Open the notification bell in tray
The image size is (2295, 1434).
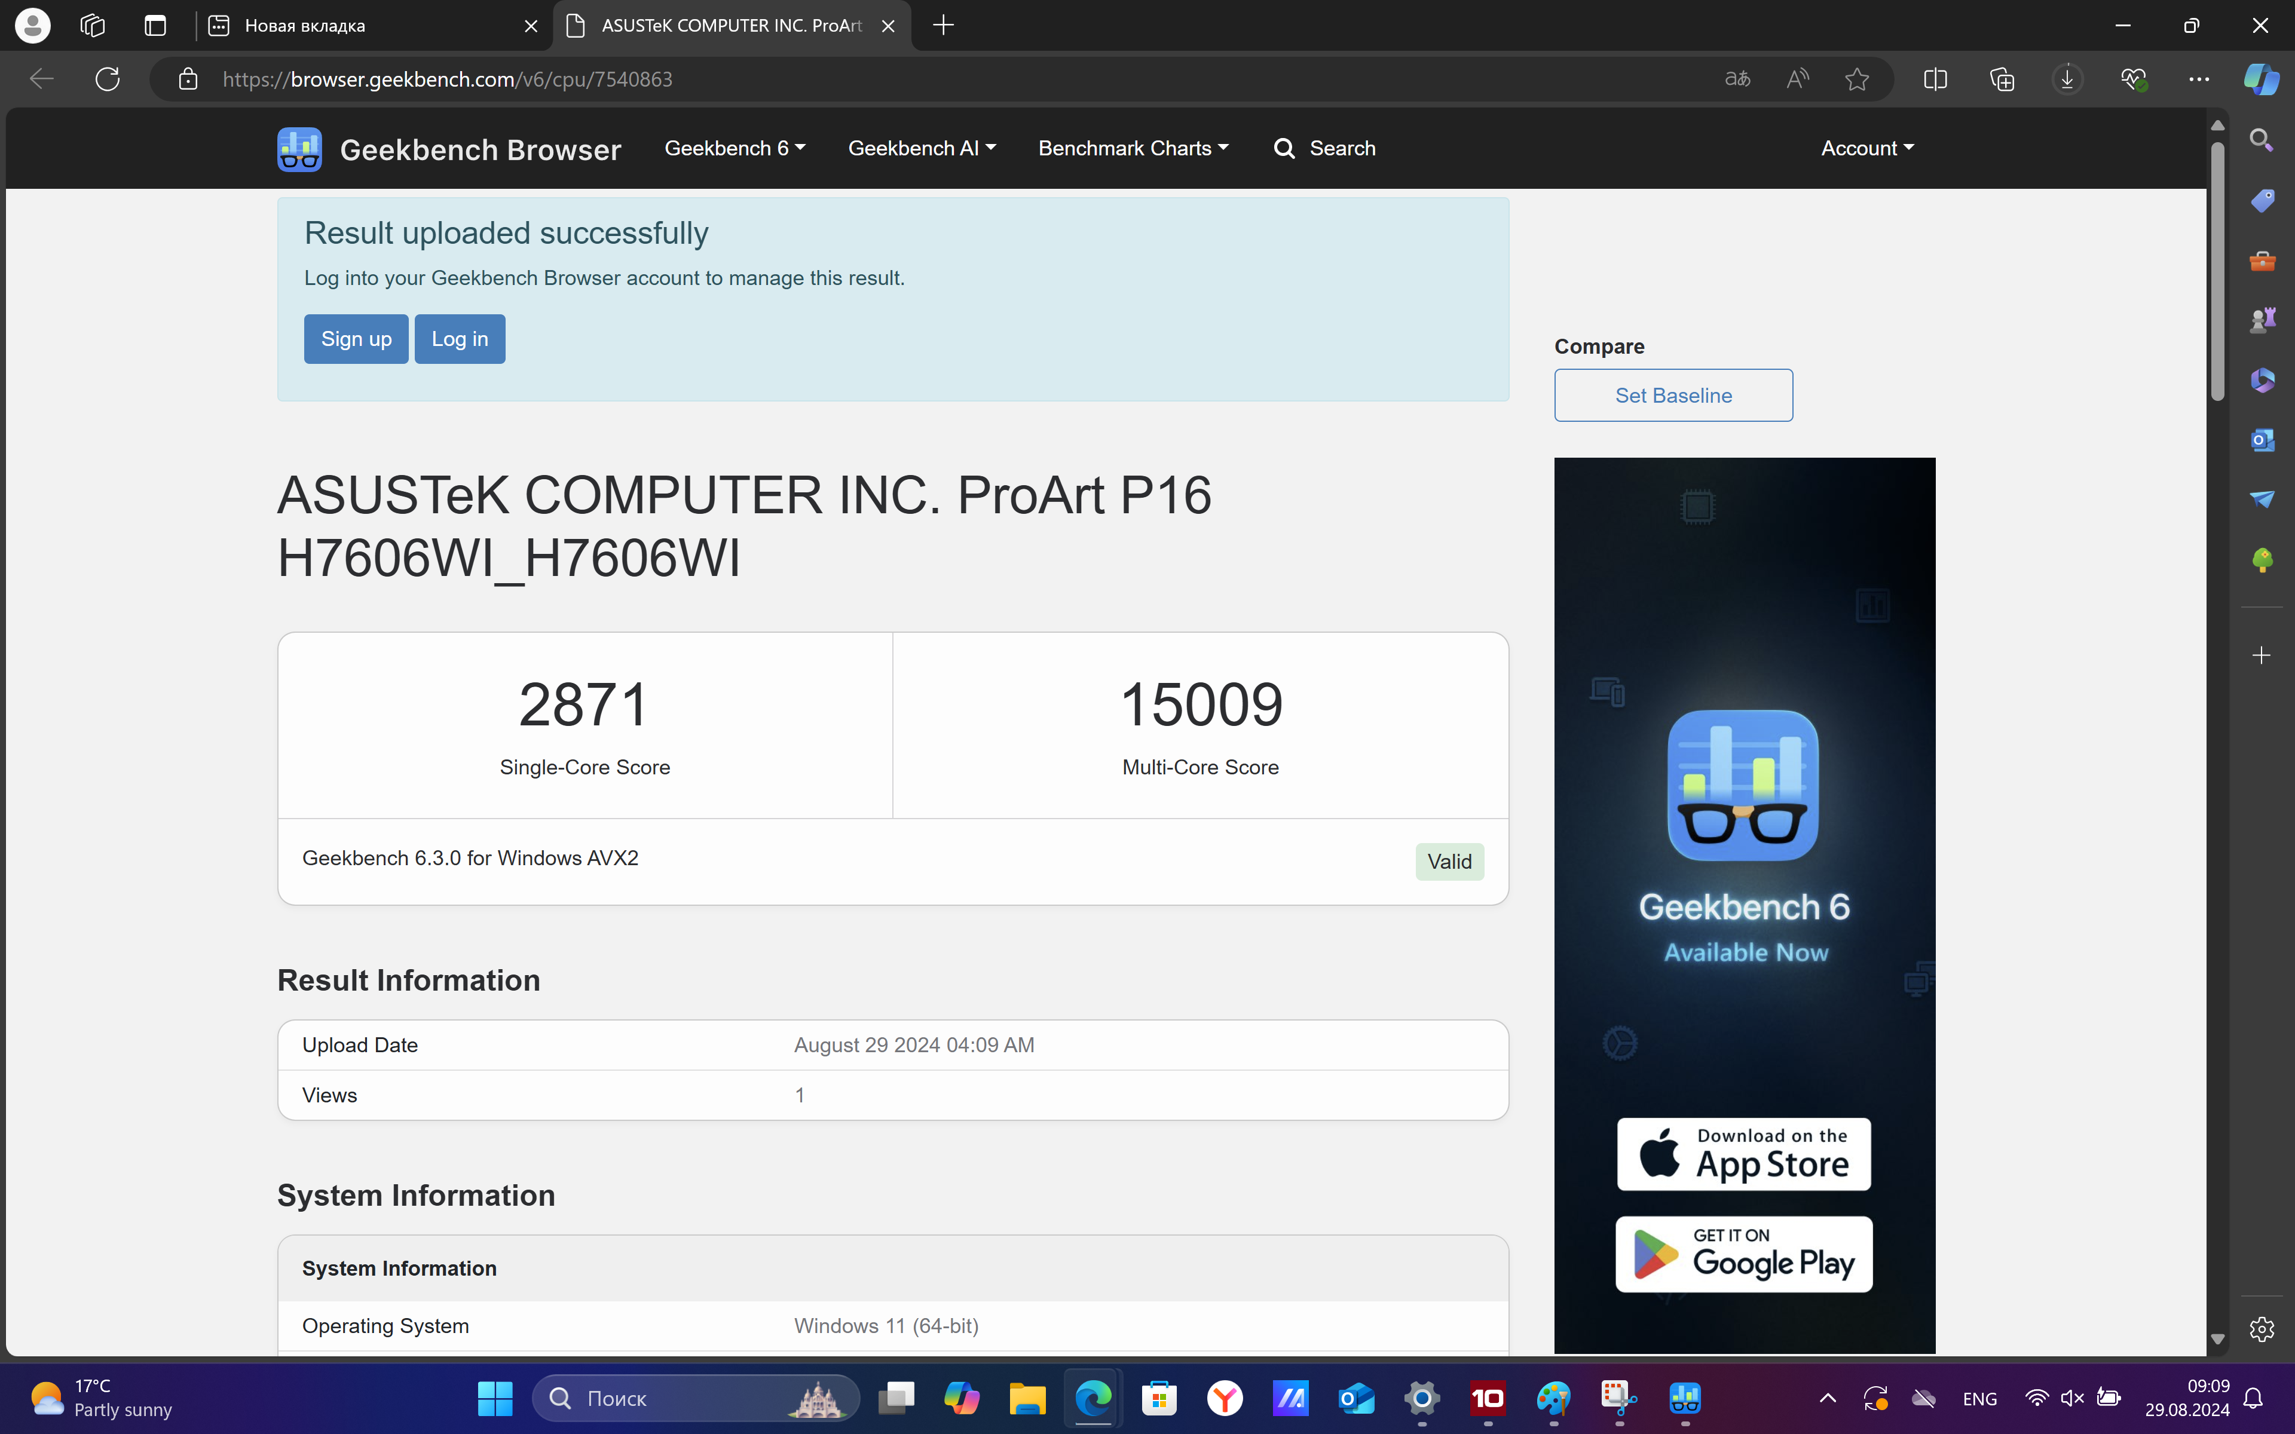pyautogui.click(x=2253, y=1398)
